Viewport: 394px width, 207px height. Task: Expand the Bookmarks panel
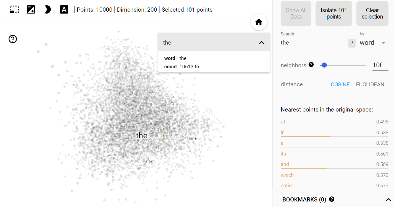388,200
